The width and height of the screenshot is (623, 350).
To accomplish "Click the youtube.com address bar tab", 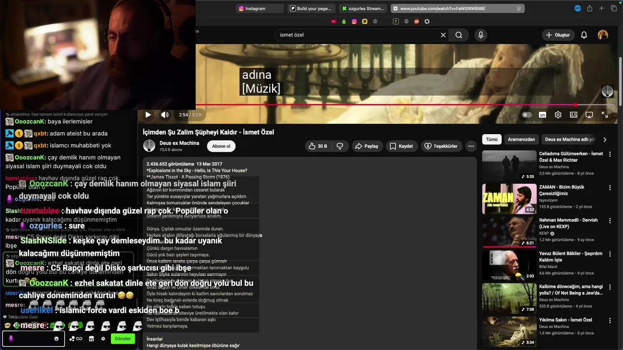I will pos(457,8).
